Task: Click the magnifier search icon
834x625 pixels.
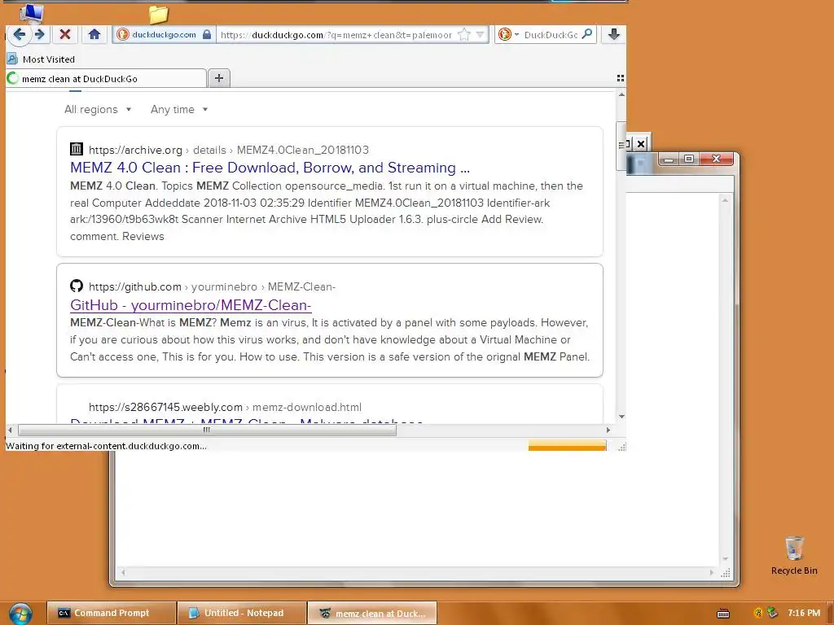Action: tap(587, 34)
